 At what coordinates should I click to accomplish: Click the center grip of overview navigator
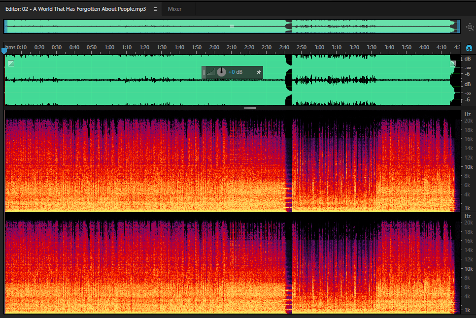[232, 27]
